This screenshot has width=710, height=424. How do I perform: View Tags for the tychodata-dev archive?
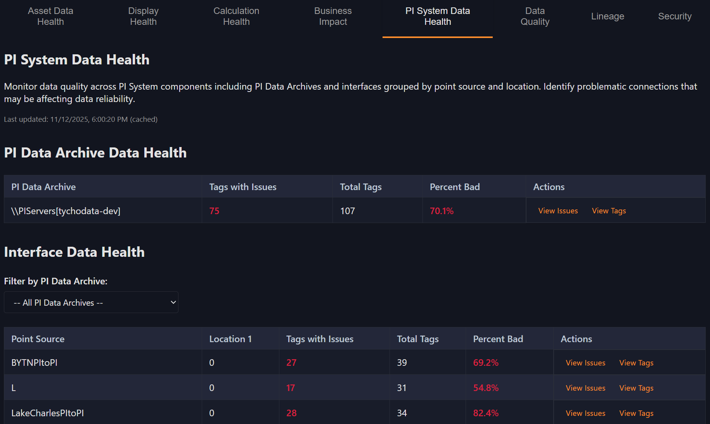608,211
